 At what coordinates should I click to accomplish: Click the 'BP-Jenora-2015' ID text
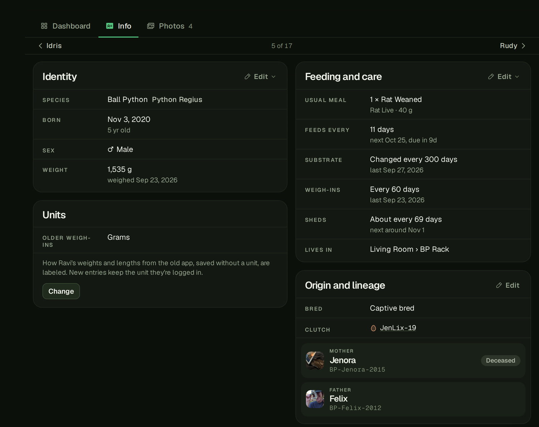pos(357,369)
